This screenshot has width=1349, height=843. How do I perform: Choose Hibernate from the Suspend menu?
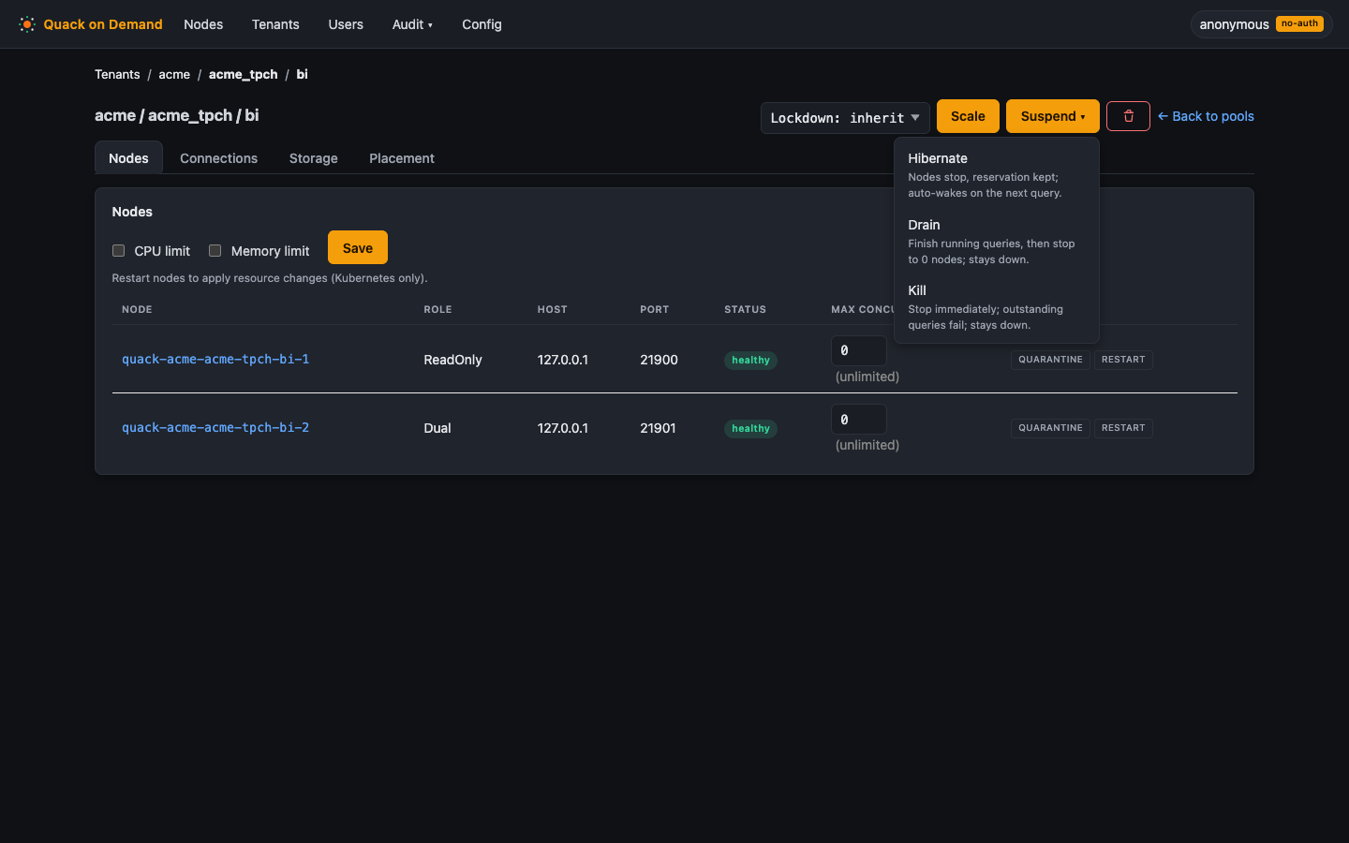(x=997, y=175)
